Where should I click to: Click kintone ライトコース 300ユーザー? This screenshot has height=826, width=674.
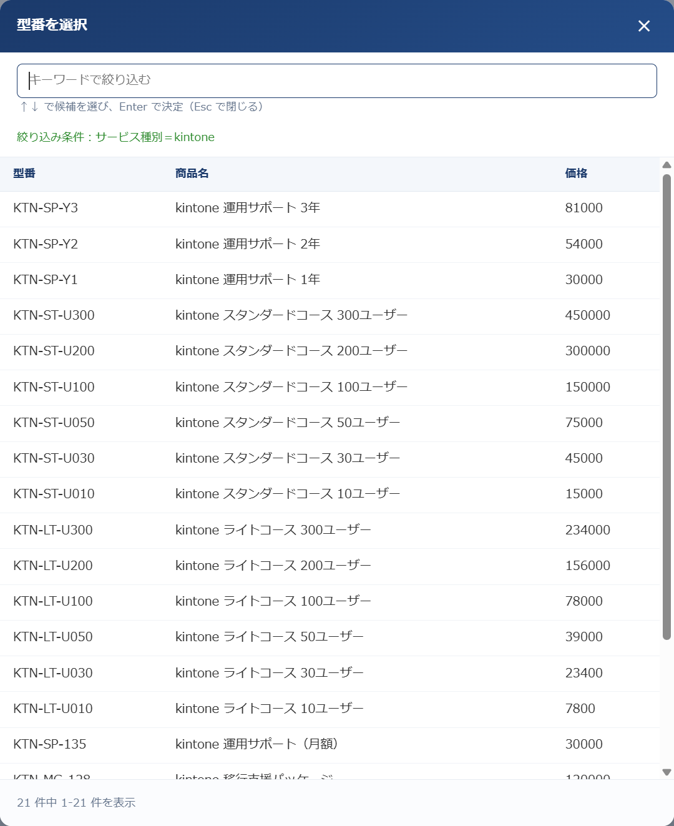pos(273,530)
